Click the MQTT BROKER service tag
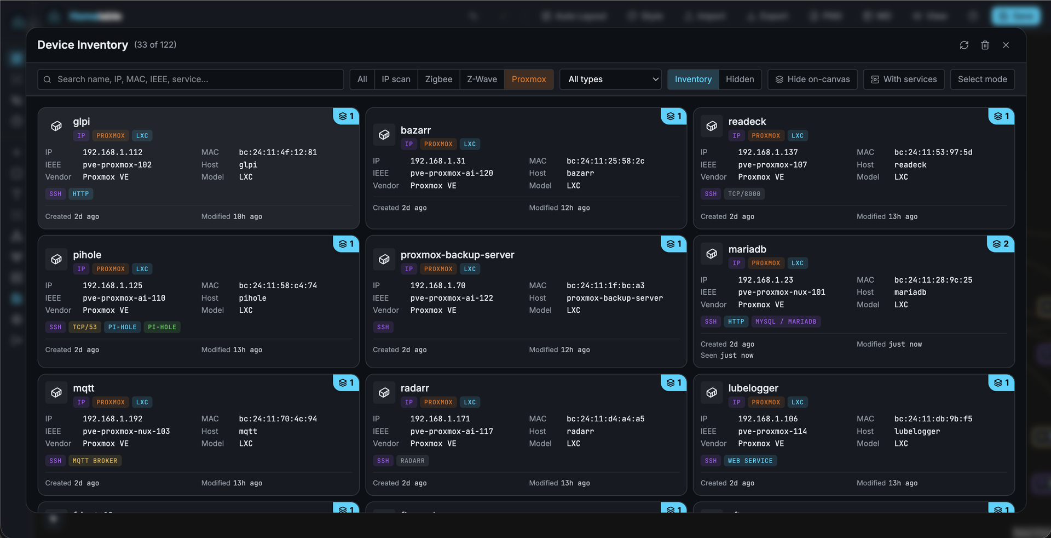Screen dimensions: 1051x538 pos(95,461)
